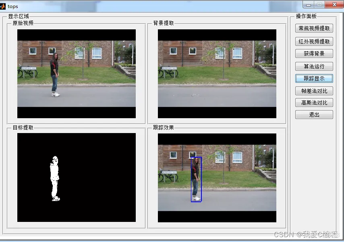Click the 操作面板 panel title
344x242 pixels.
coord(306,16)
